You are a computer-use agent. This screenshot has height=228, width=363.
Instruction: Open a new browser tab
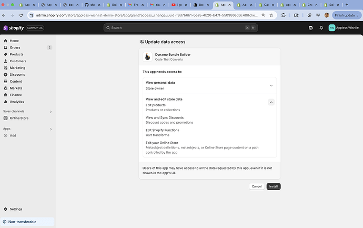[347, 5]
